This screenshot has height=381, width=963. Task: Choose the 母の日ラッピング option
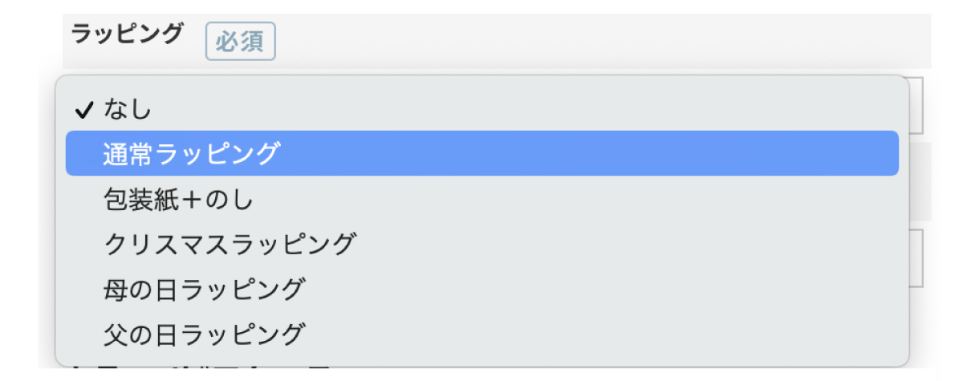pos(205,287)
